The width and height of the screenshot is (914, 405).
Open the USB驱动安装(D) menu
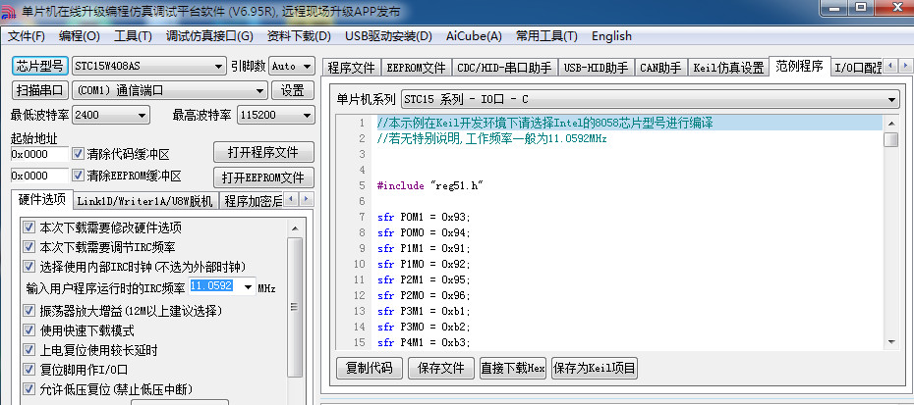pyautogui.click(x=388, y=36)
